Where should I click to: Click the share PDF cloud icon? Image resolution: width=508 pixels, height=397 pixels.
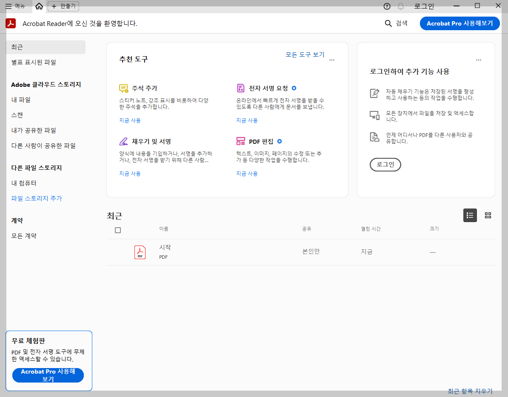pyautogui.click(x=374, y=137)
